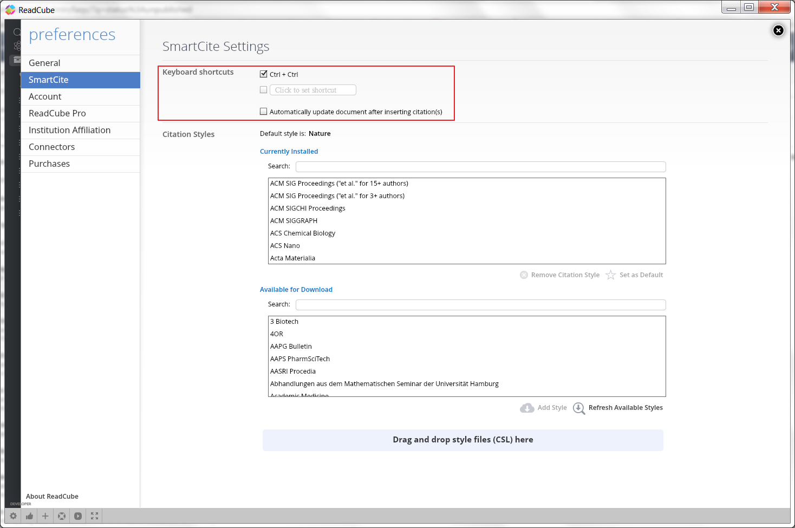Click the plus add icon in bottom toolbar
795x528 pixels.
(x=45, y=516)
